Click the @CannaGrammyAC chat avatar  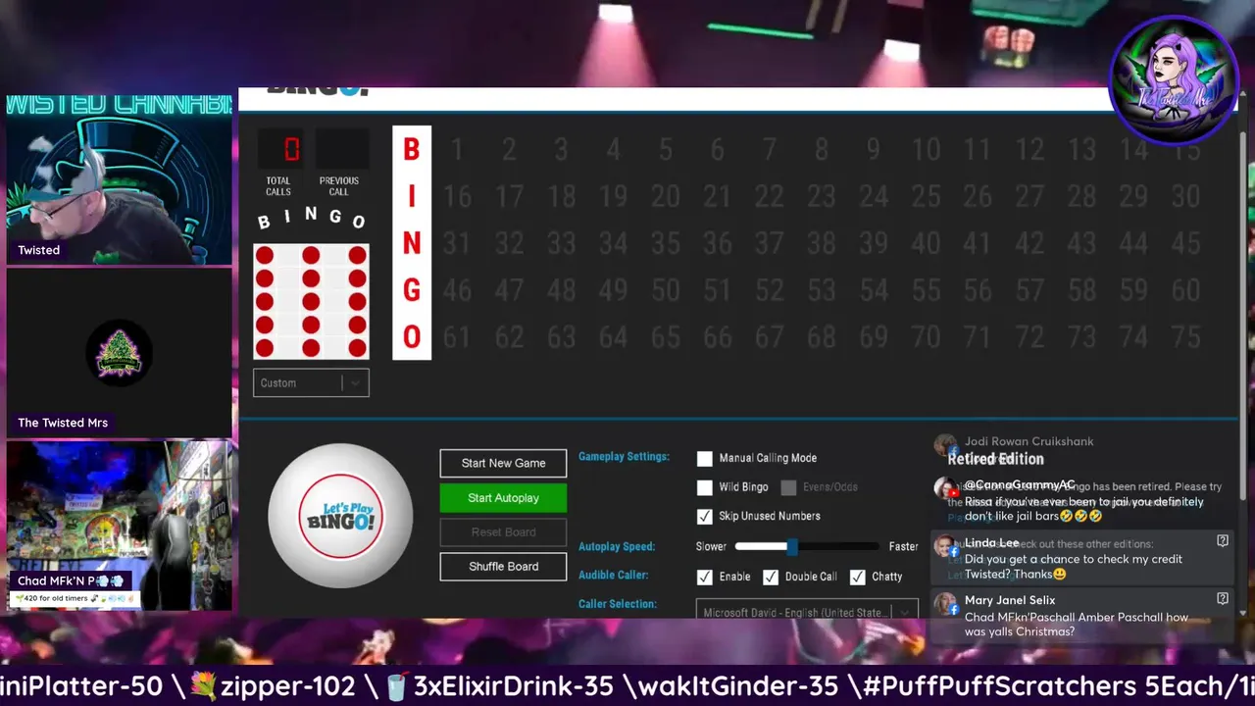pyautogui.click(x=945, y=488)
